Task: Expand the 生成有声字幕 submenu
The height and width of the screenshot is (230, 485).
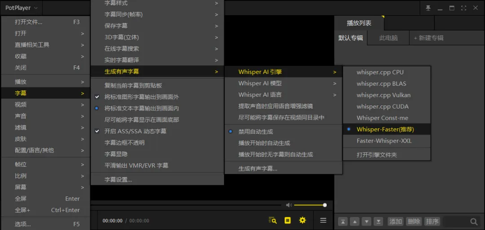Action: [x=157, y=72]
